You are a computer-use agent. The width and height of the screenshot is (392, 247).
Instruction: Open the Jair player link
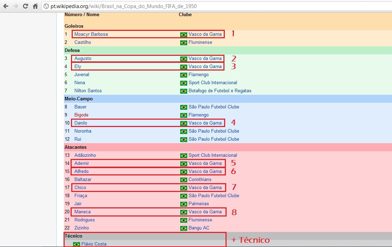78,203
